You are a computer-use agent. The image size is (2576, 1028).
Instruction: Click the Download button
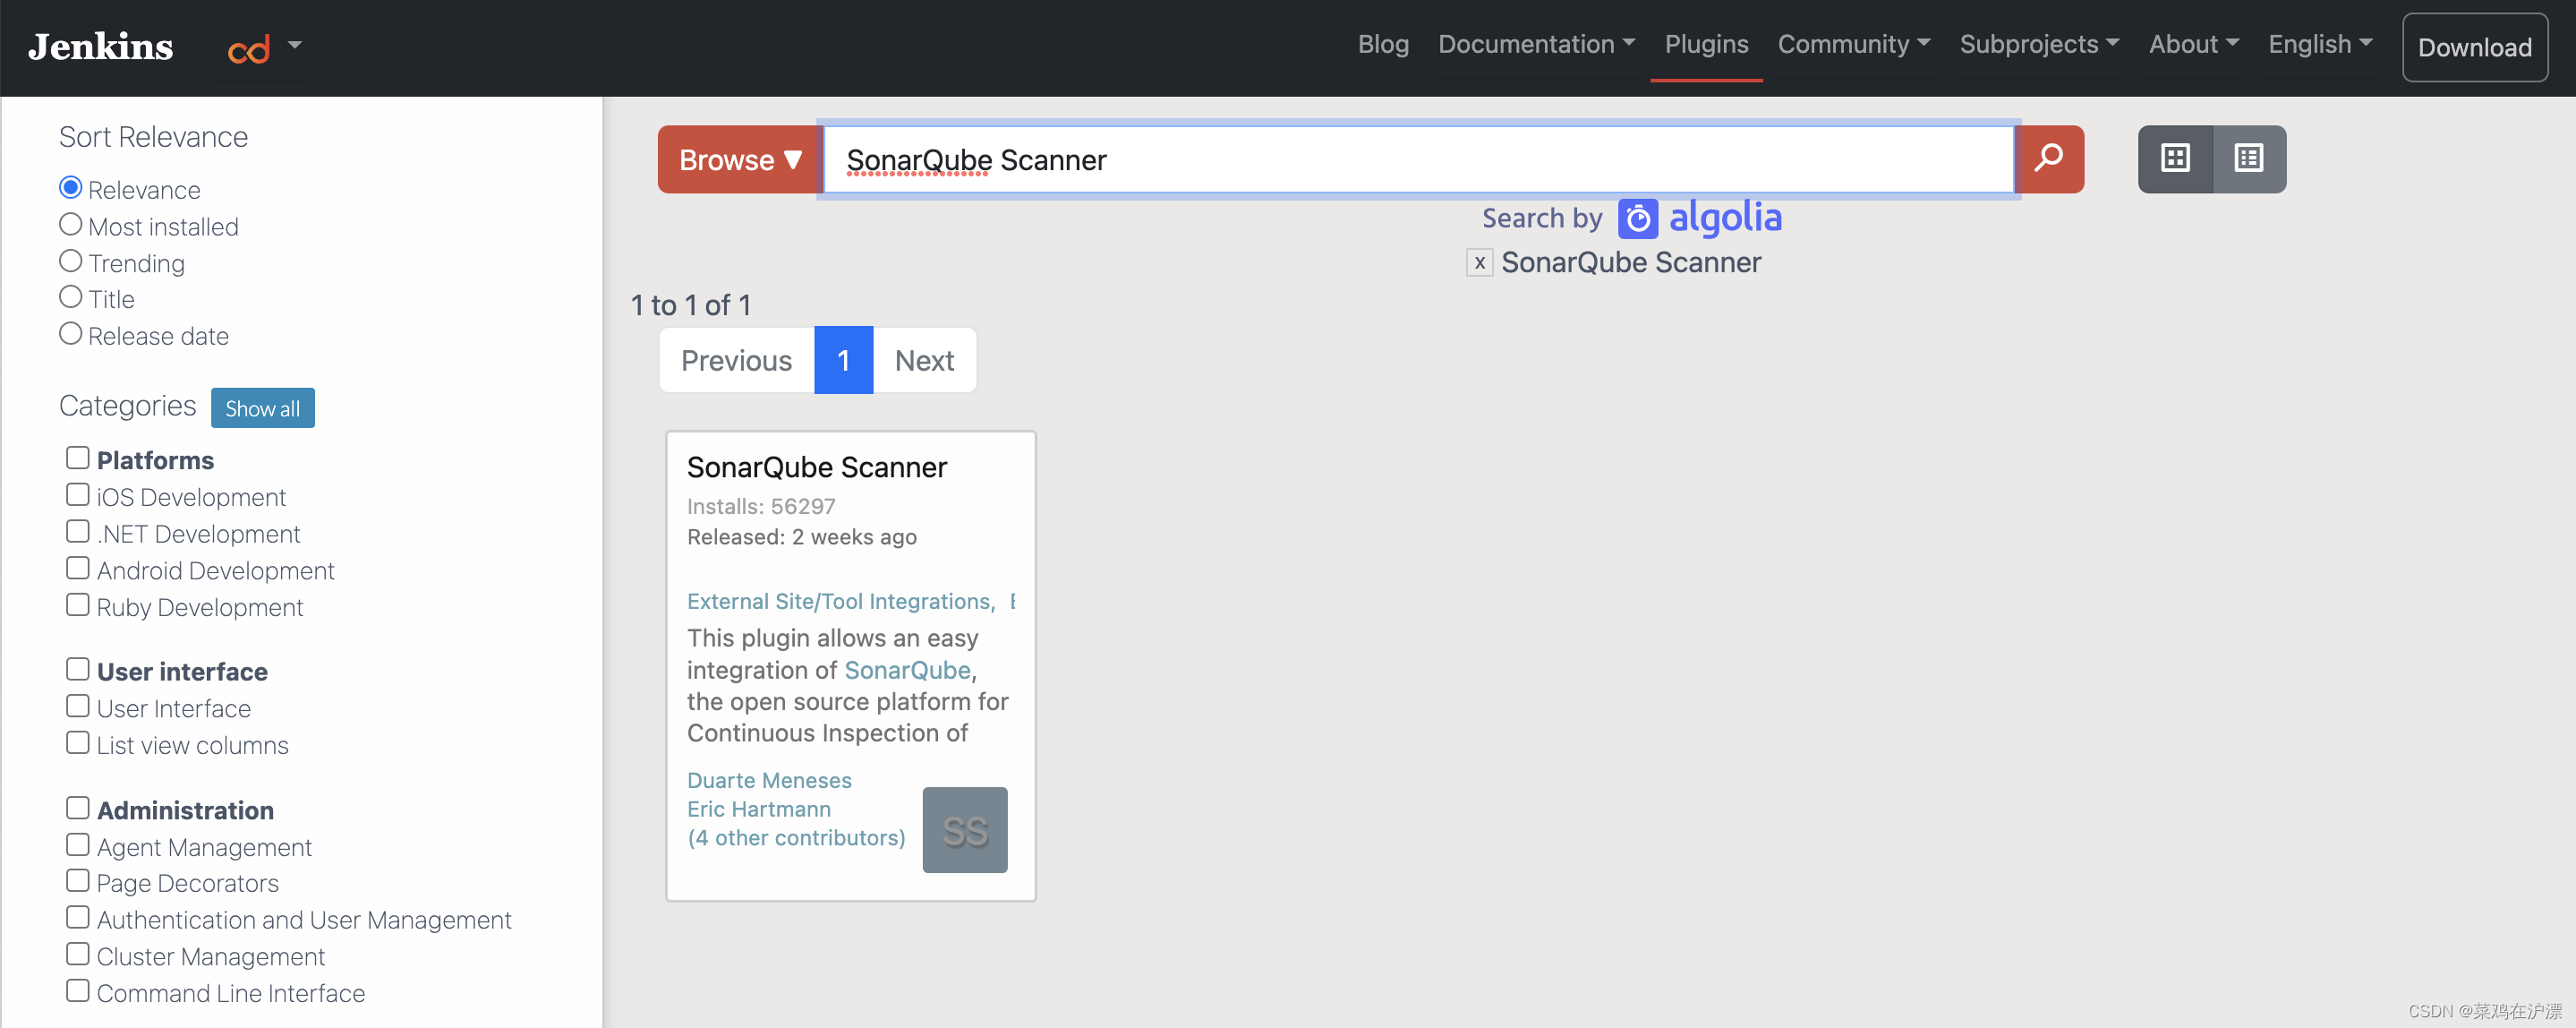[x=2474, y=47]
